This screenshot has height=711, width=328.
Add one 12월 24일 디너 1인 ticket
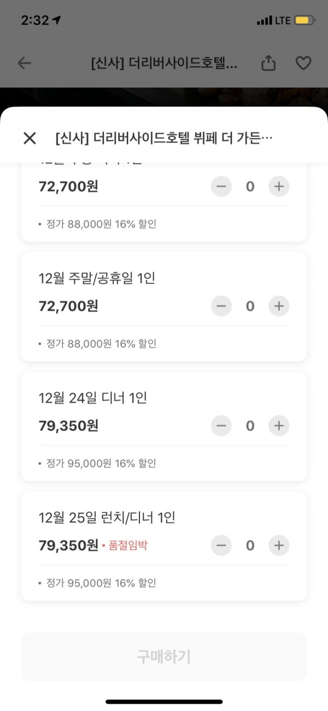click(x=279, y=425)
